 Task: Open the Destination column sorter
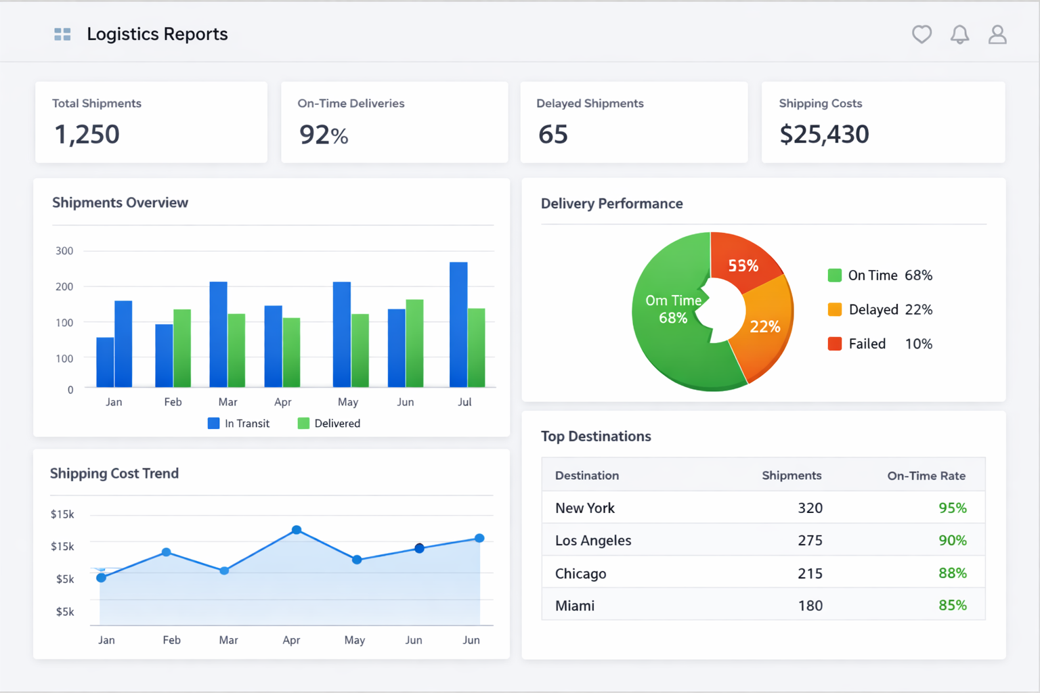[586, 475]
